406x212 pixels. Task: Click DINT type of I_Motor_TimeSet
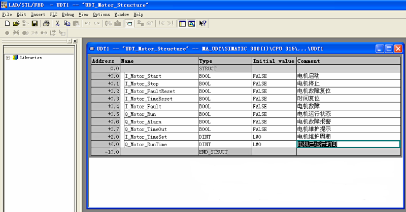225,137
